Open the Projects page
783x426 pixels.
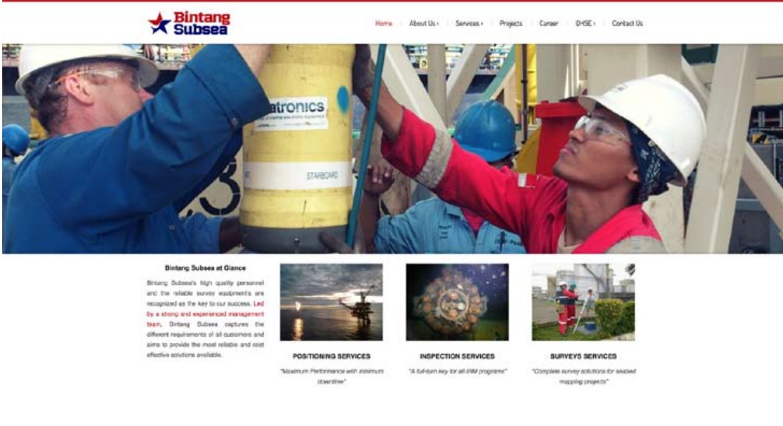(x=511, y=24)
